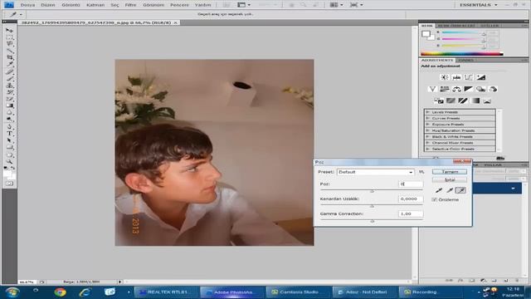This screenshot has height=299, width=531.
Task: Switch to Camtasia Studio in taskbar
Action: [298, 292]
